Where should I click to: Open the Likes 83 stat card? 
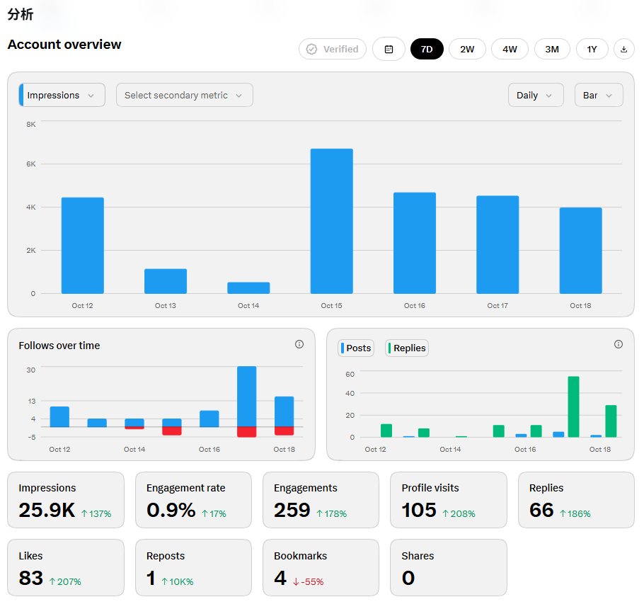point(66,567)
